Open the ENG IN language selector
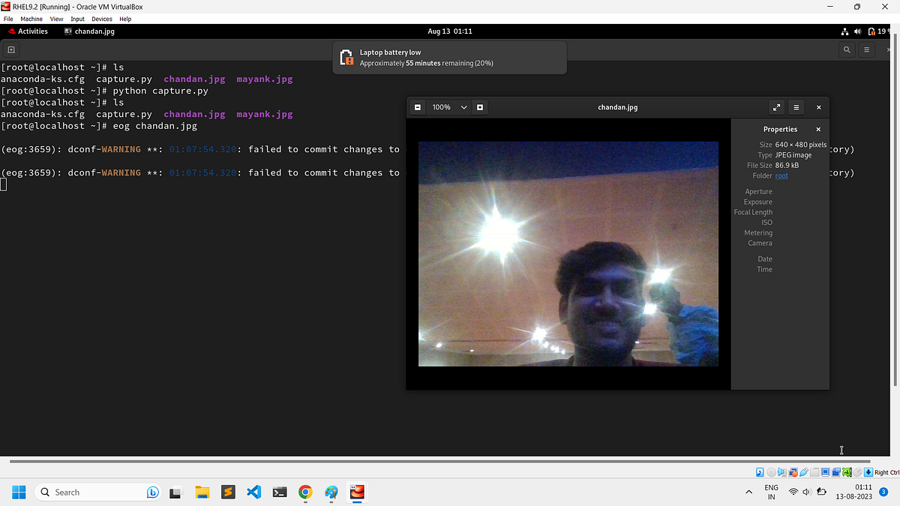Viewport: 900px width, 506px height. (771, 492)
